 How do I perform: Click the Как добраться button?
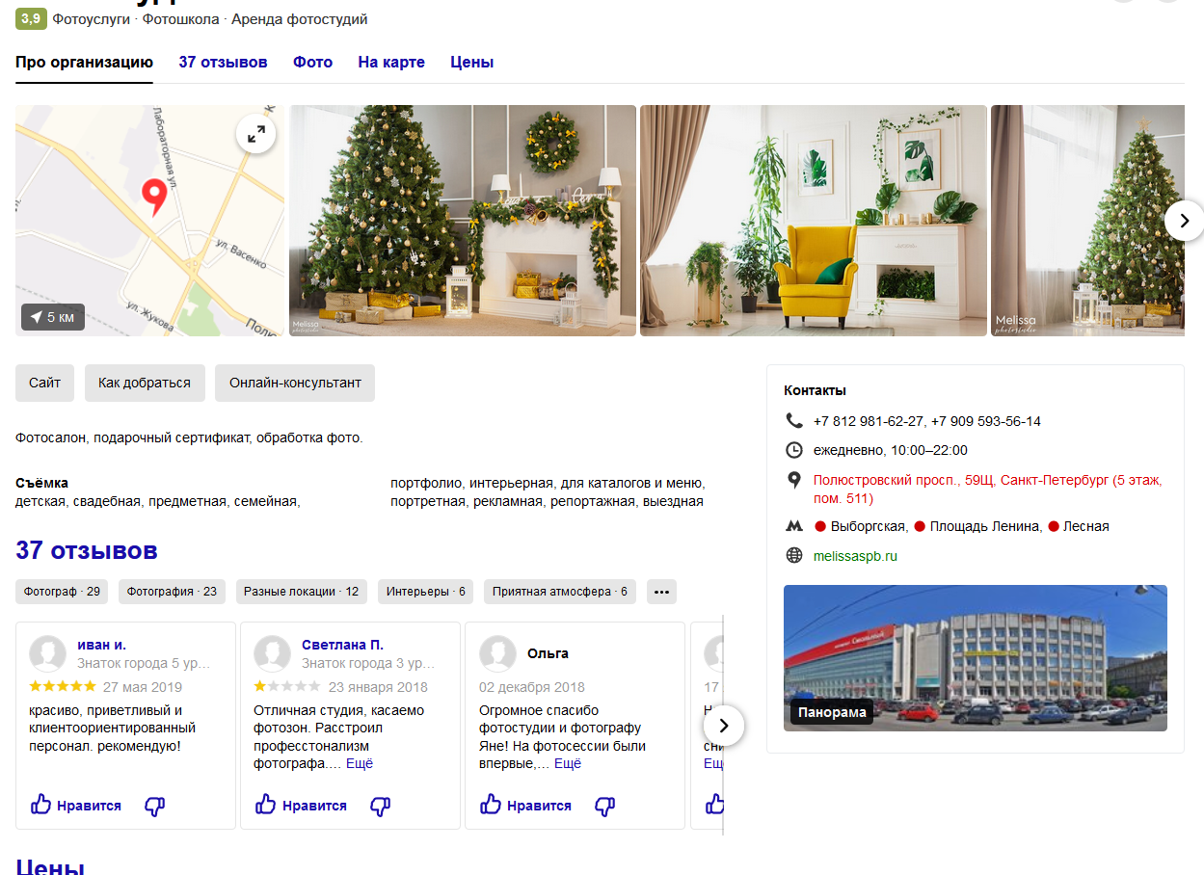tap(145, 383)
